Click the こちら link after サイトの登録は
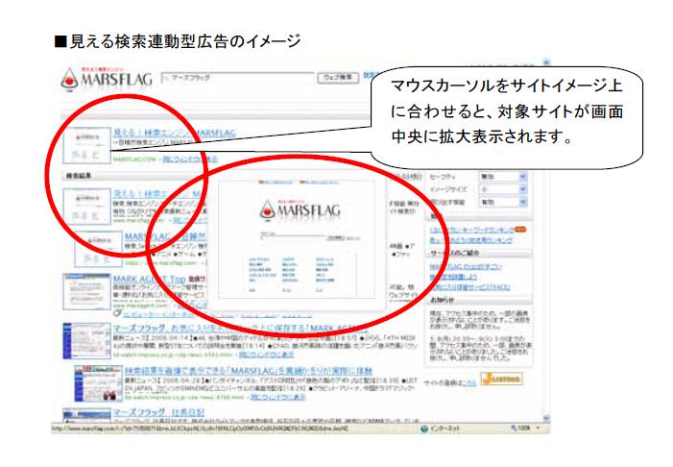The image size is (673, 467). point(469,382)
